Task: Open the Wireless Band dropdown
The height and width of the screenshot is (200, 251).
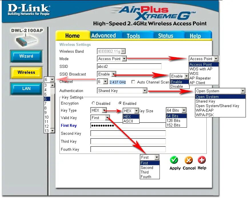Action: point(111,51)
